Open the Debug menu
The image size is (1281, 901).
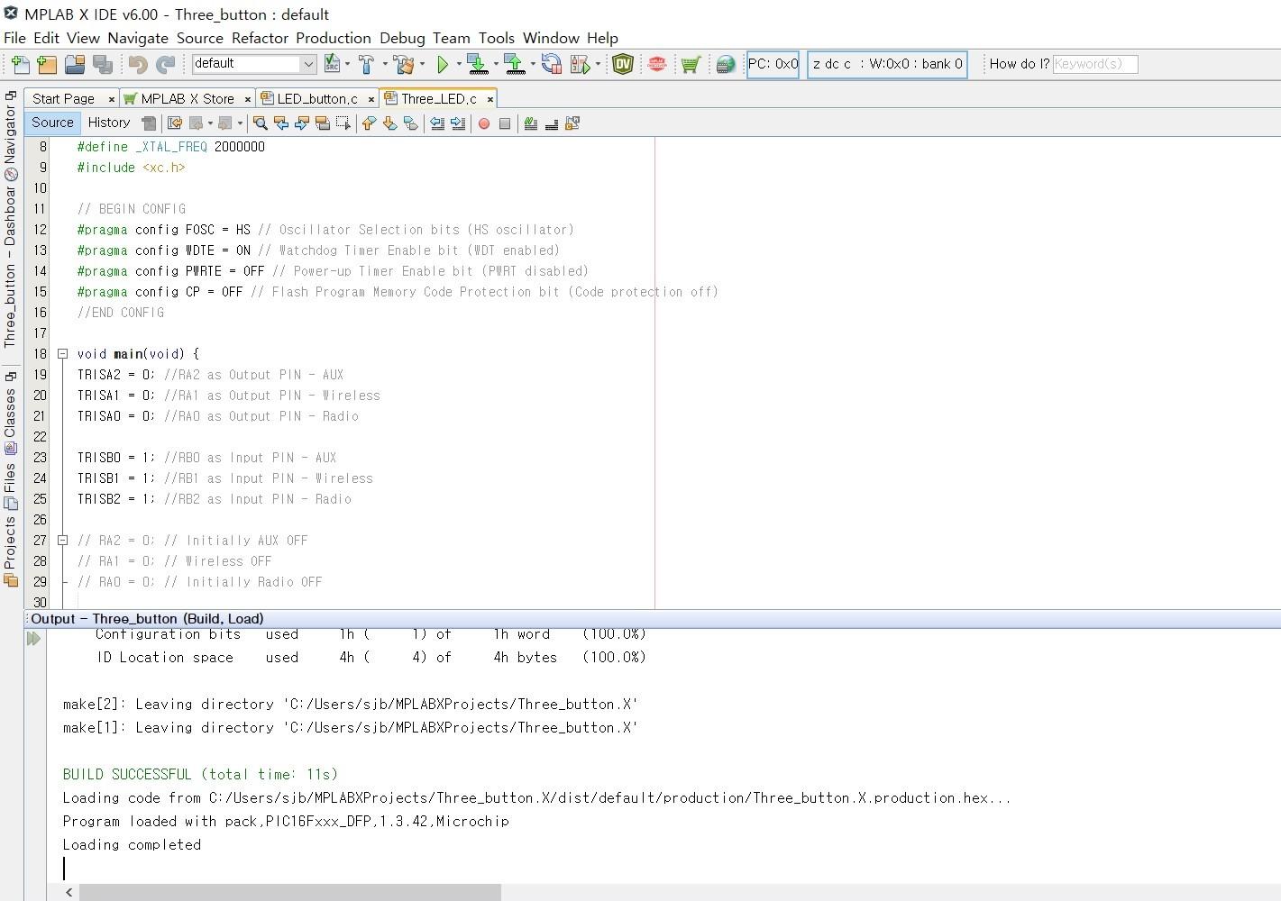[402, 38]
